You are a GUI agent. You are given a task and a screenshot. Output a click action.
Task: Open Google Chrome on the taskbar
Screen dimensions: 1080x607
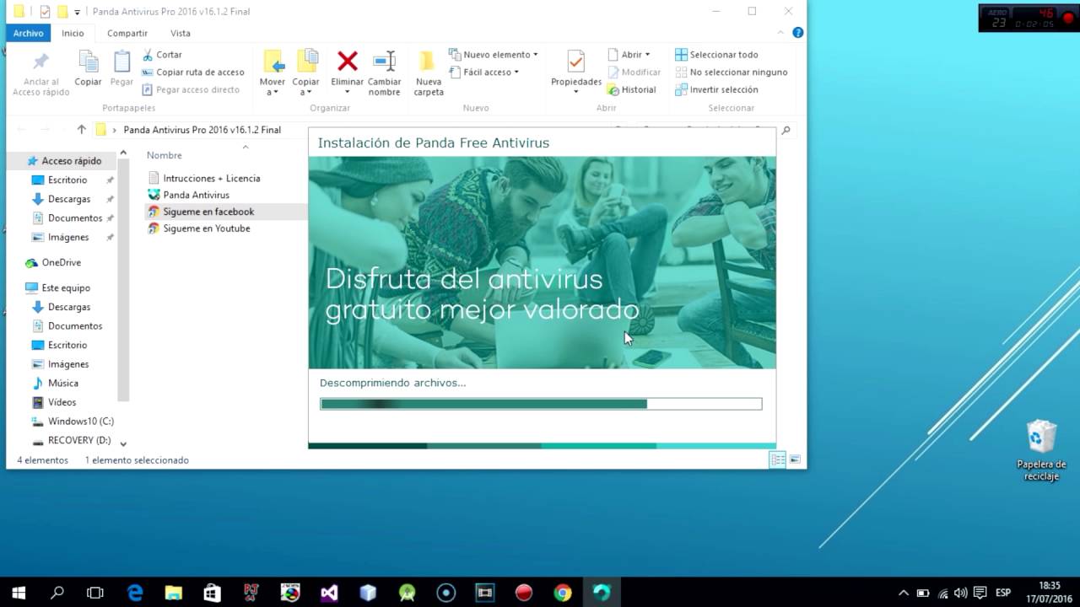[x=562, y=593]
